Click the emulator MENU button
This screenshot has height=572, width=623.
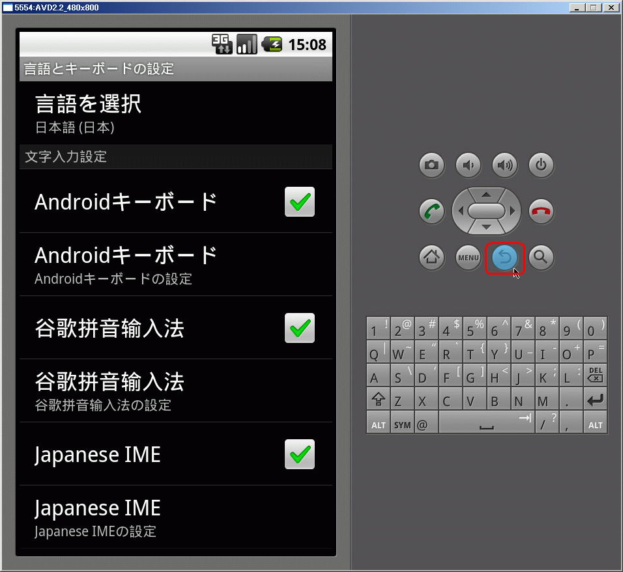pyautogui.click(x=468, y=258)
